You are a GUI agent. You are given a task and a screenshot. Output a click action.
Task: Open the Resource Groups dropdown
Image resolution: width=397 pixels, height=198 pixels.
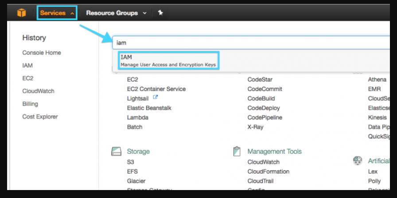coord(116,13)
